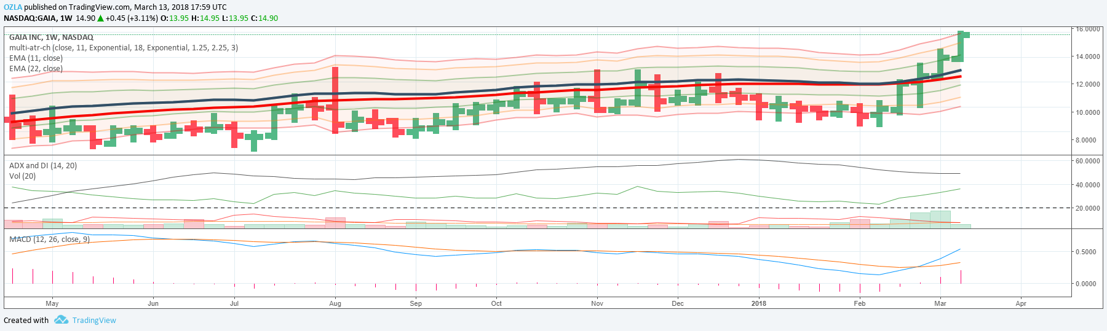
Task: Click the open price value O:13.95
Action: (x=175, y=18)
